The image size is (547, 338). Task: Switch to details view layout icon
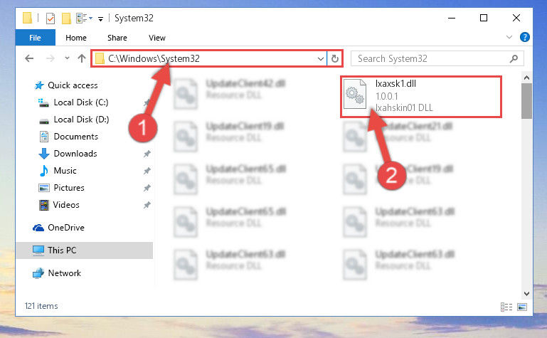point(506,307)
